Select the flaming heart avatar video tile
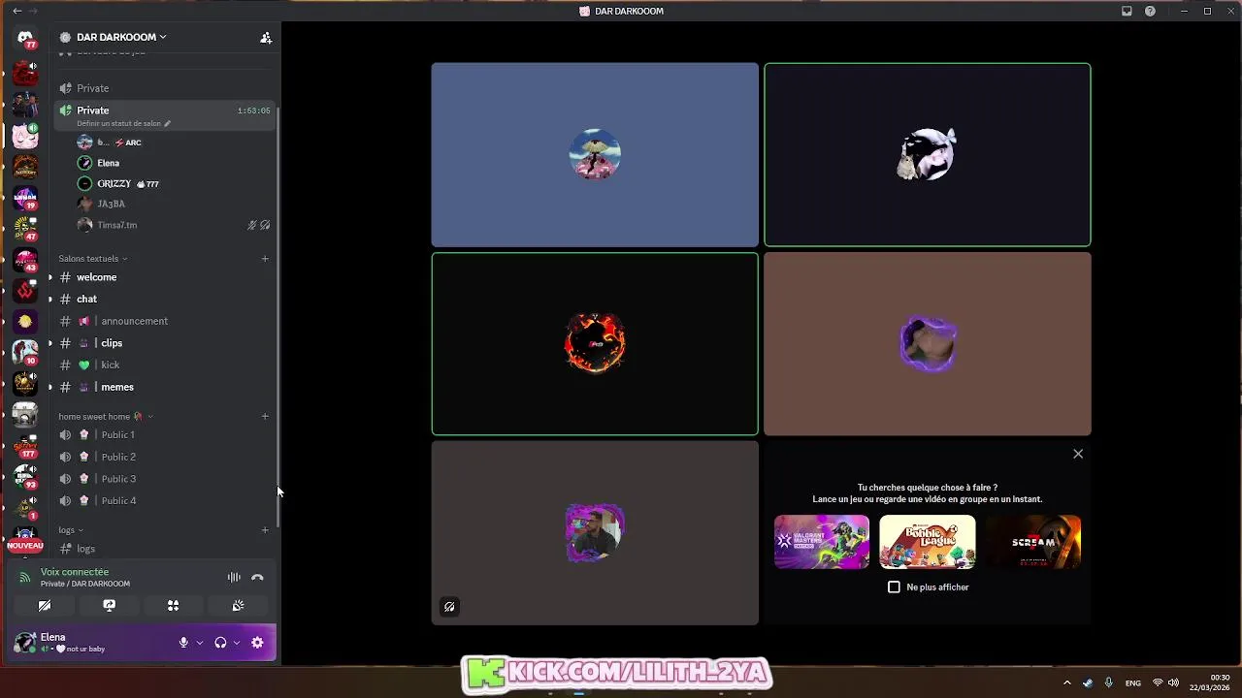1242x698 pixels. point(595,344)
